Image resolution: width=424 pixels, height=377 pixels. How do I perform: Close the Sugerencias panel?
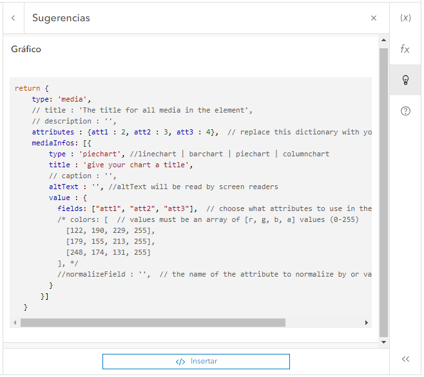pyautogui.click(x=374, y=18)
